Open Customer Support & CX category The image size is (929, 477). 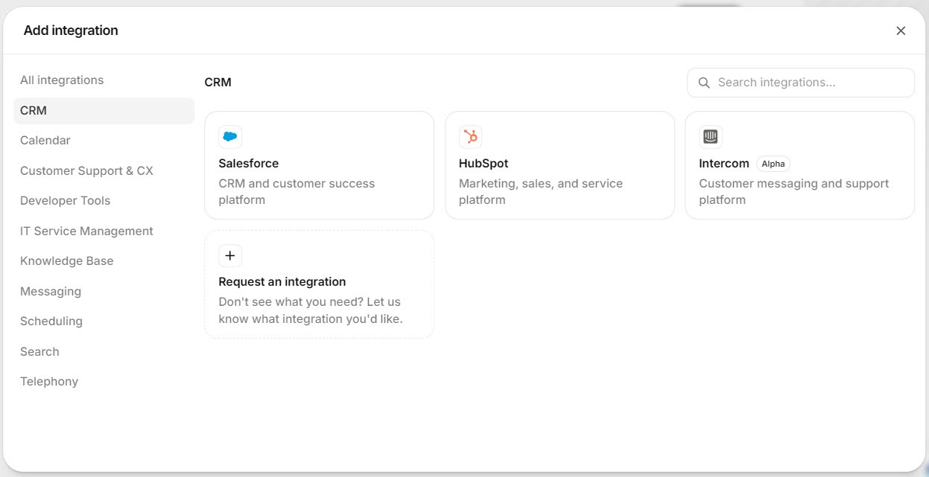[104, 170]
